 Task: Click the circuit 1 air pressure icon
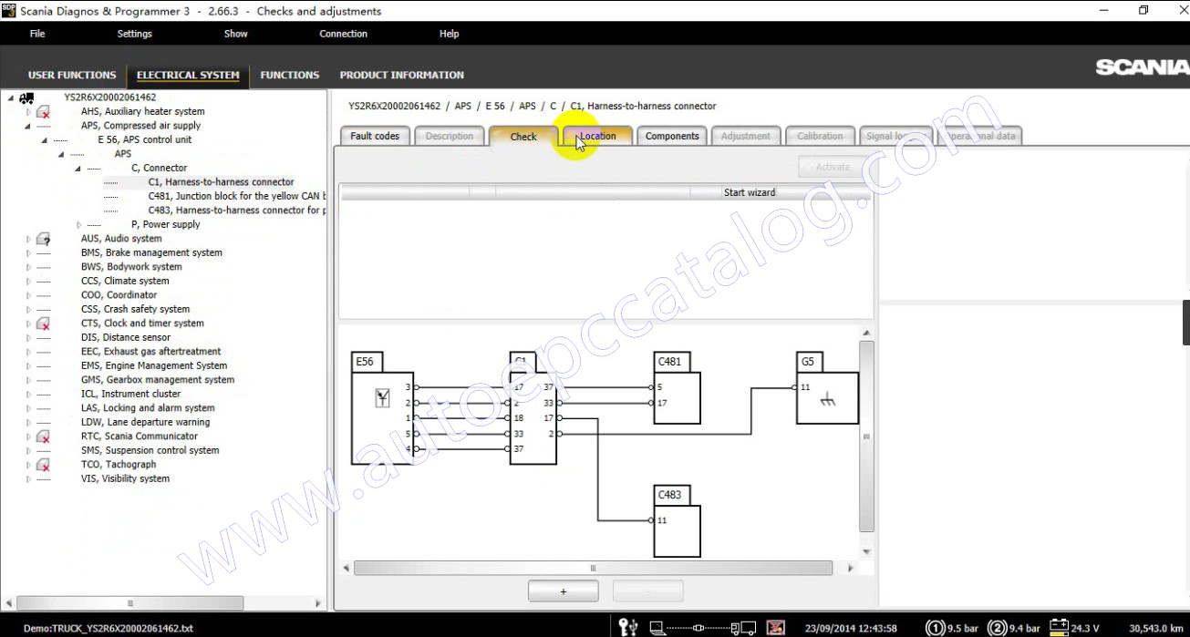(935, 628)
